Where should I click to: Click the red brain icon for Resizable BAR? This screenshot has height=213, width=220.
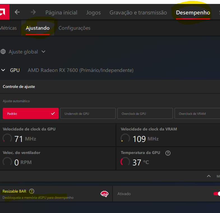click(105, 194)
